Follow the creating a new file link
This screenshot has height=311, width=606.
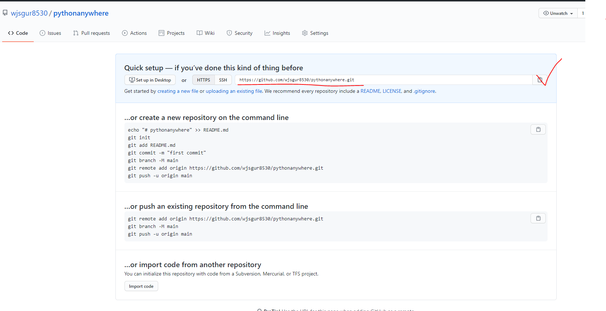coord(178,91)
